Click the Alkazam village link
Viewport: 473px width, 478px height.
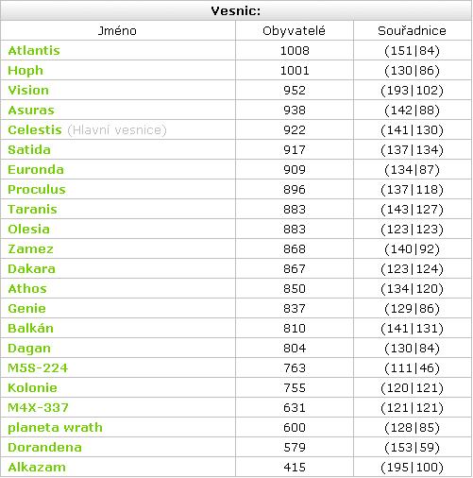[37, 468]
